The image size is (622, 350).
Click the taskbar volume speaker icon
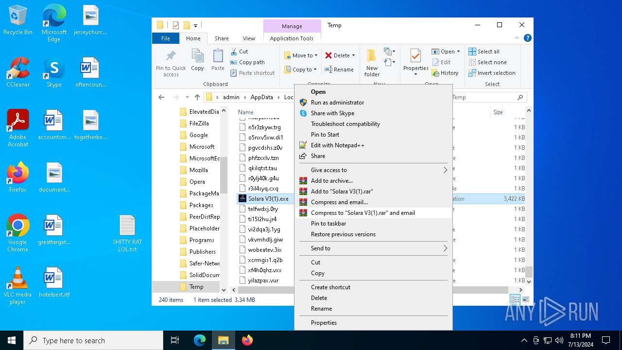[x=559, y=340]
